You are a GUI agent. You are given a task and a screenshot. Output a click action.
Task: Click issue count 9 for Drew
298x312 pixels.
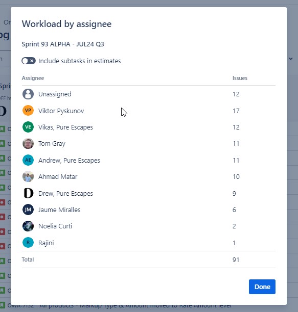[234, 193]
